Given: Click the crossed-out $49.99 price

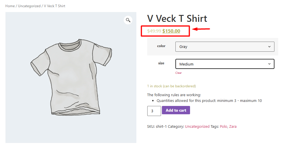Looking at the screenshot, I should pos(154,31).
